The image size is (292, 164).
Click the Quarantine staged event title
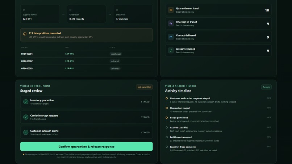click(x=180, y=108)
